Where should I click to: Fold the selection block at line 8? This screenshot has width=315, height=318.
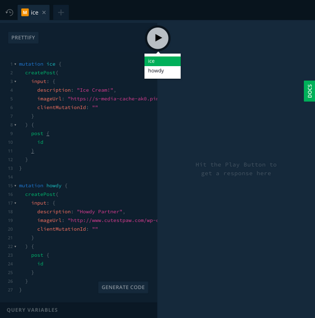(x=15, y=125)
